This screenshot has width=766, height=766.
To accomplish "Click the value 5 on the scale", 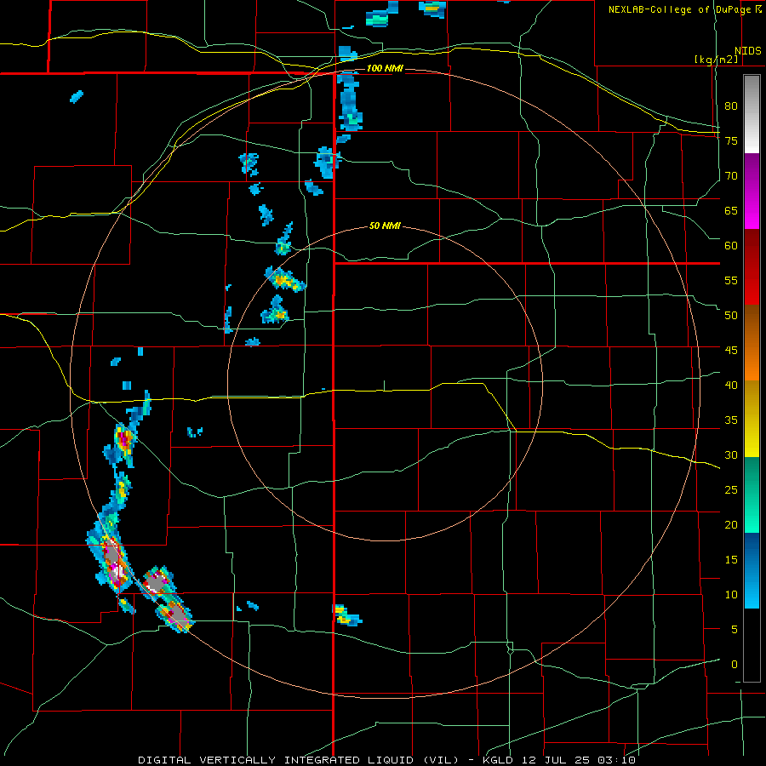I will 735,629.
